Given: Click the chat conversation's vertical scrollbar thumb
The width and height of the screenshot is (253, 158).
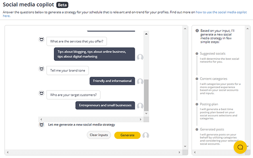Looking at the screenshot, I should click(146, 95).
